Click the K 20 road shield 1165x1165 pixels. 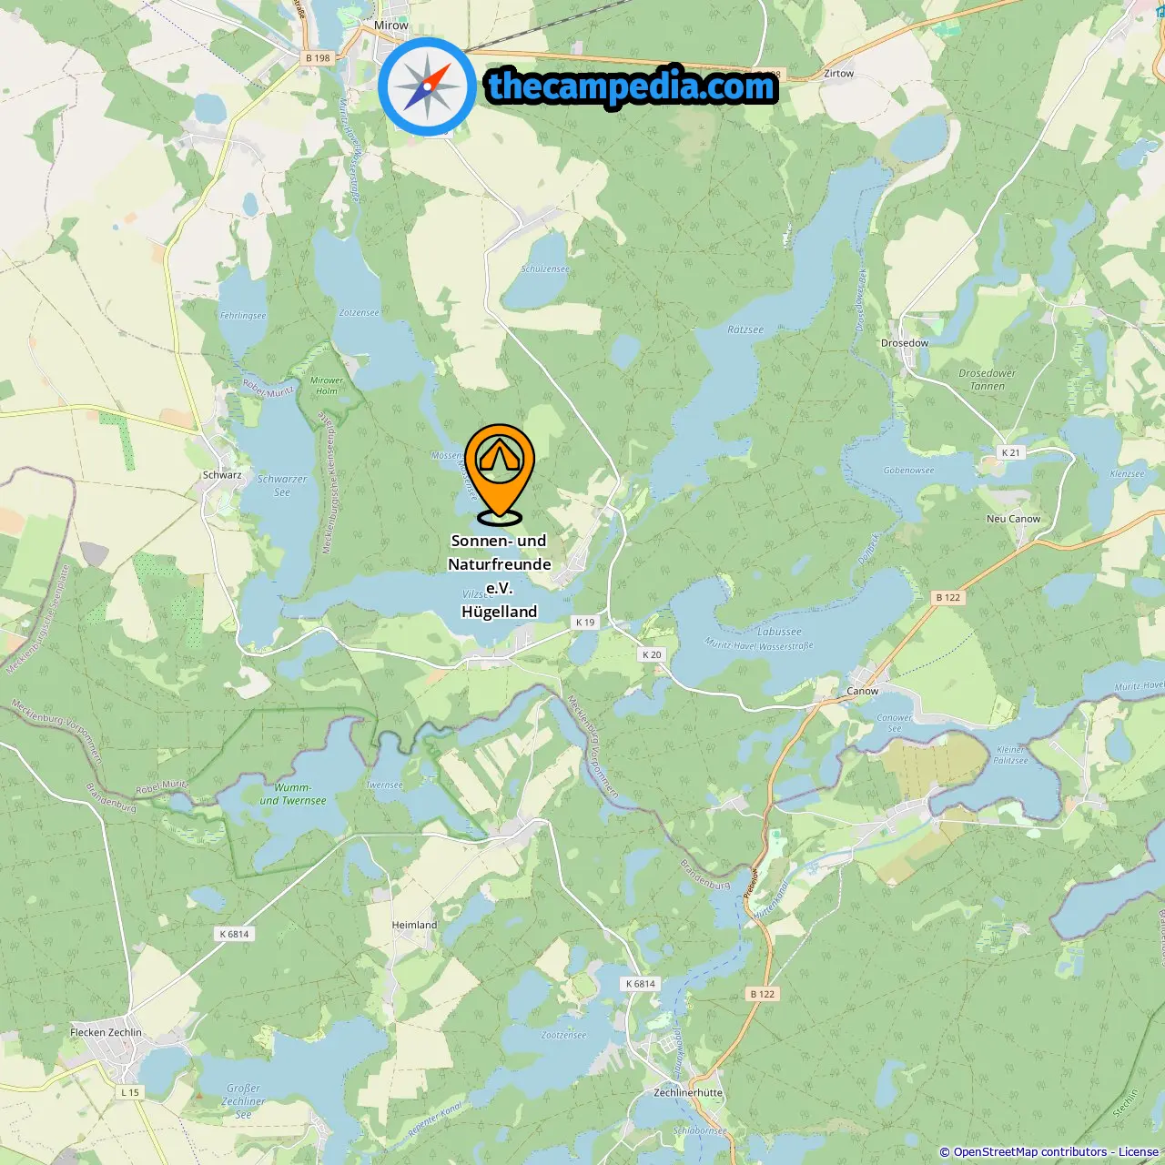[652, 654]
